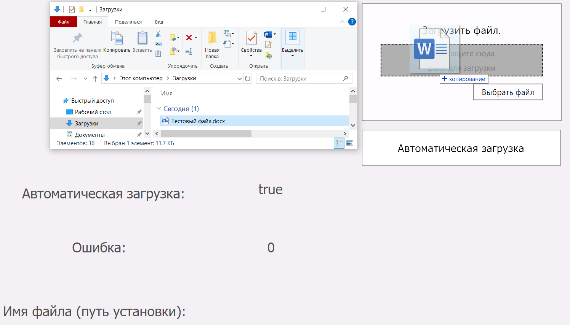Select Тестовый файл.docx in the file list
This screenshot has height=325, width=570.
click(198, 120)
